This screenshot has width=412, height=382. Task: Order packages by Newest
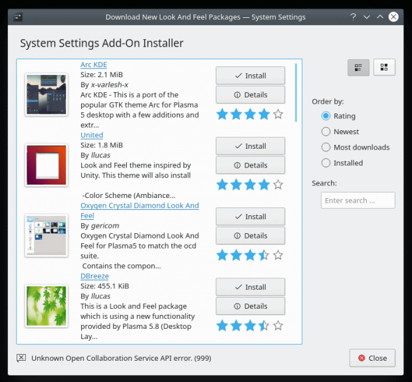340,132
